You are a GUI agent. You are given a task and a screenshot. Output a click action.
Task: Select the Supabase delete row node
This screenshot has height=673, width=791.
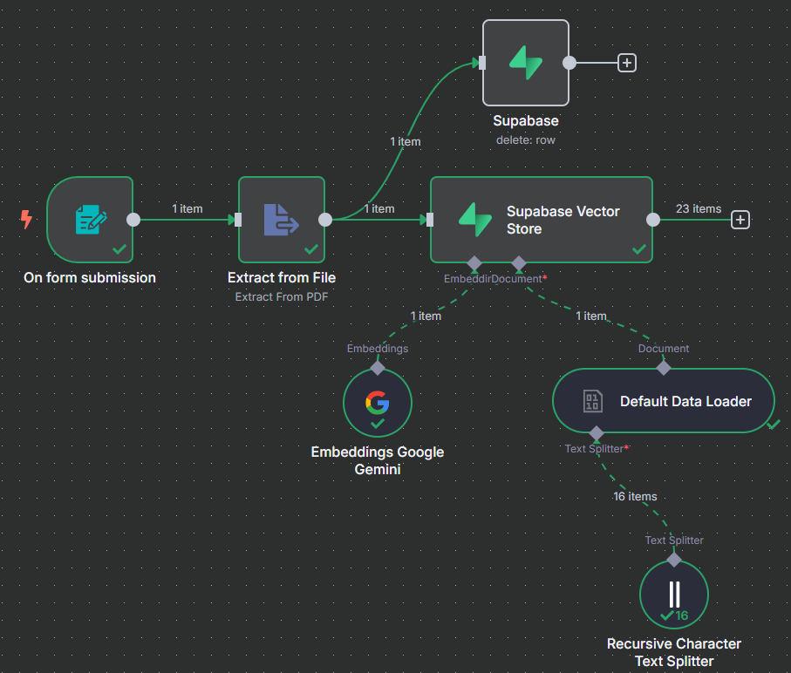pyautogui.click(x=526, y=63)
